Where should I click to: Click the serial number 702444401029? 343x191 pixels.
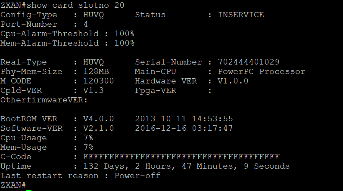[x=249, y=62]
